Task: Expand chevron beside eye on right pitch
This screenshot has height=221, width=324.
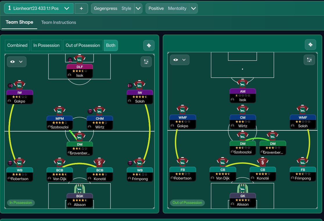Action: pyautogui.click(x=184, y=60)
